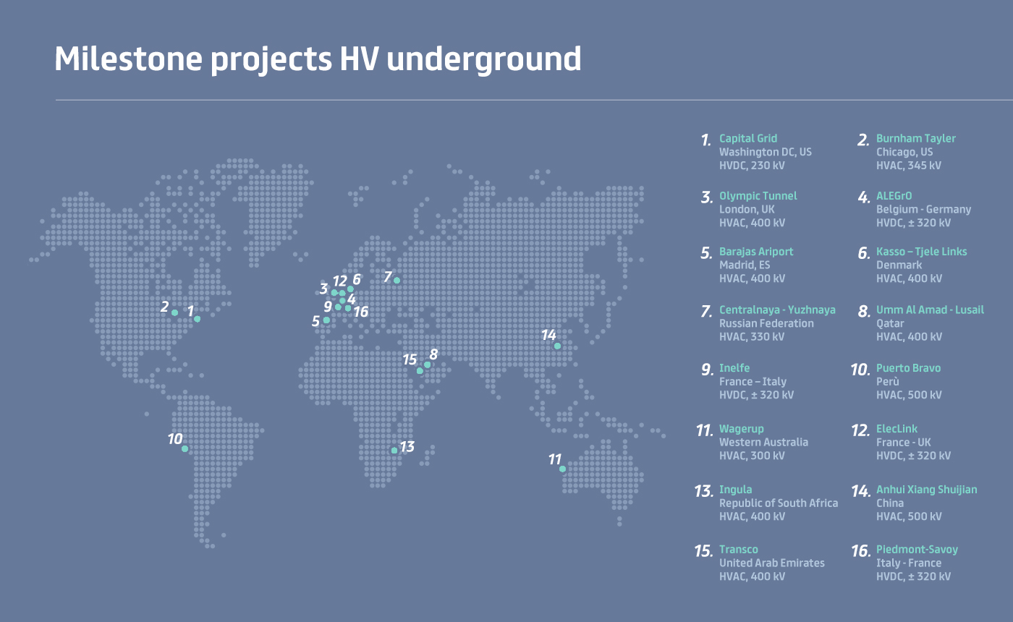Click 'HVAC, 345 kV' under Burnham Tayler

click(909, 166)
